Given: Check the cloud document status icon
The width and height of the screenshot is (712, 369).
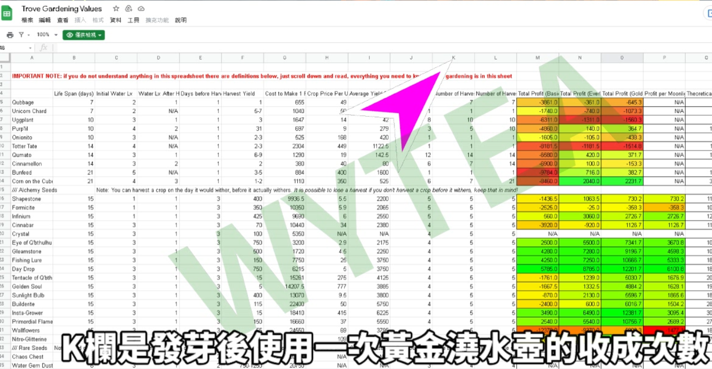Looking at the screenshot, I should pos(141,9).
